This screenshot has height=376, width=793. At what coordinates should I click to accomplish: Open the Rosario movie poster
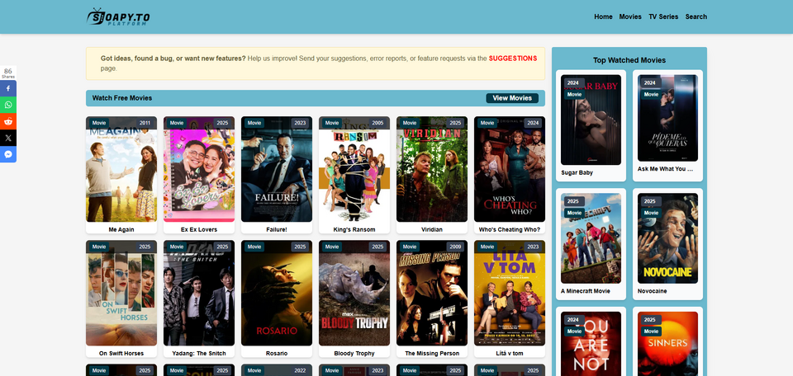(x=277, y=293)
